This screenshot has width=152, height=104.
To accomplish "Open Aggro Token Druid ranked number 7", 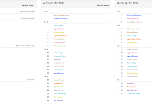I will (x=134, y=39).
